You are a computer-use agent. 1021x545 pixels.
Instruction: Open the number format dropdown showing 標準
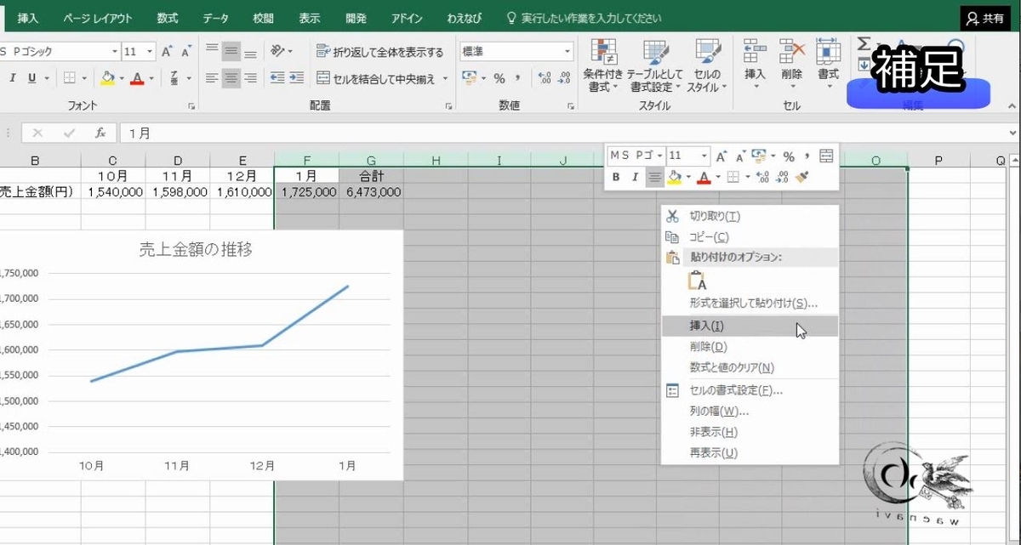point(510,51)
